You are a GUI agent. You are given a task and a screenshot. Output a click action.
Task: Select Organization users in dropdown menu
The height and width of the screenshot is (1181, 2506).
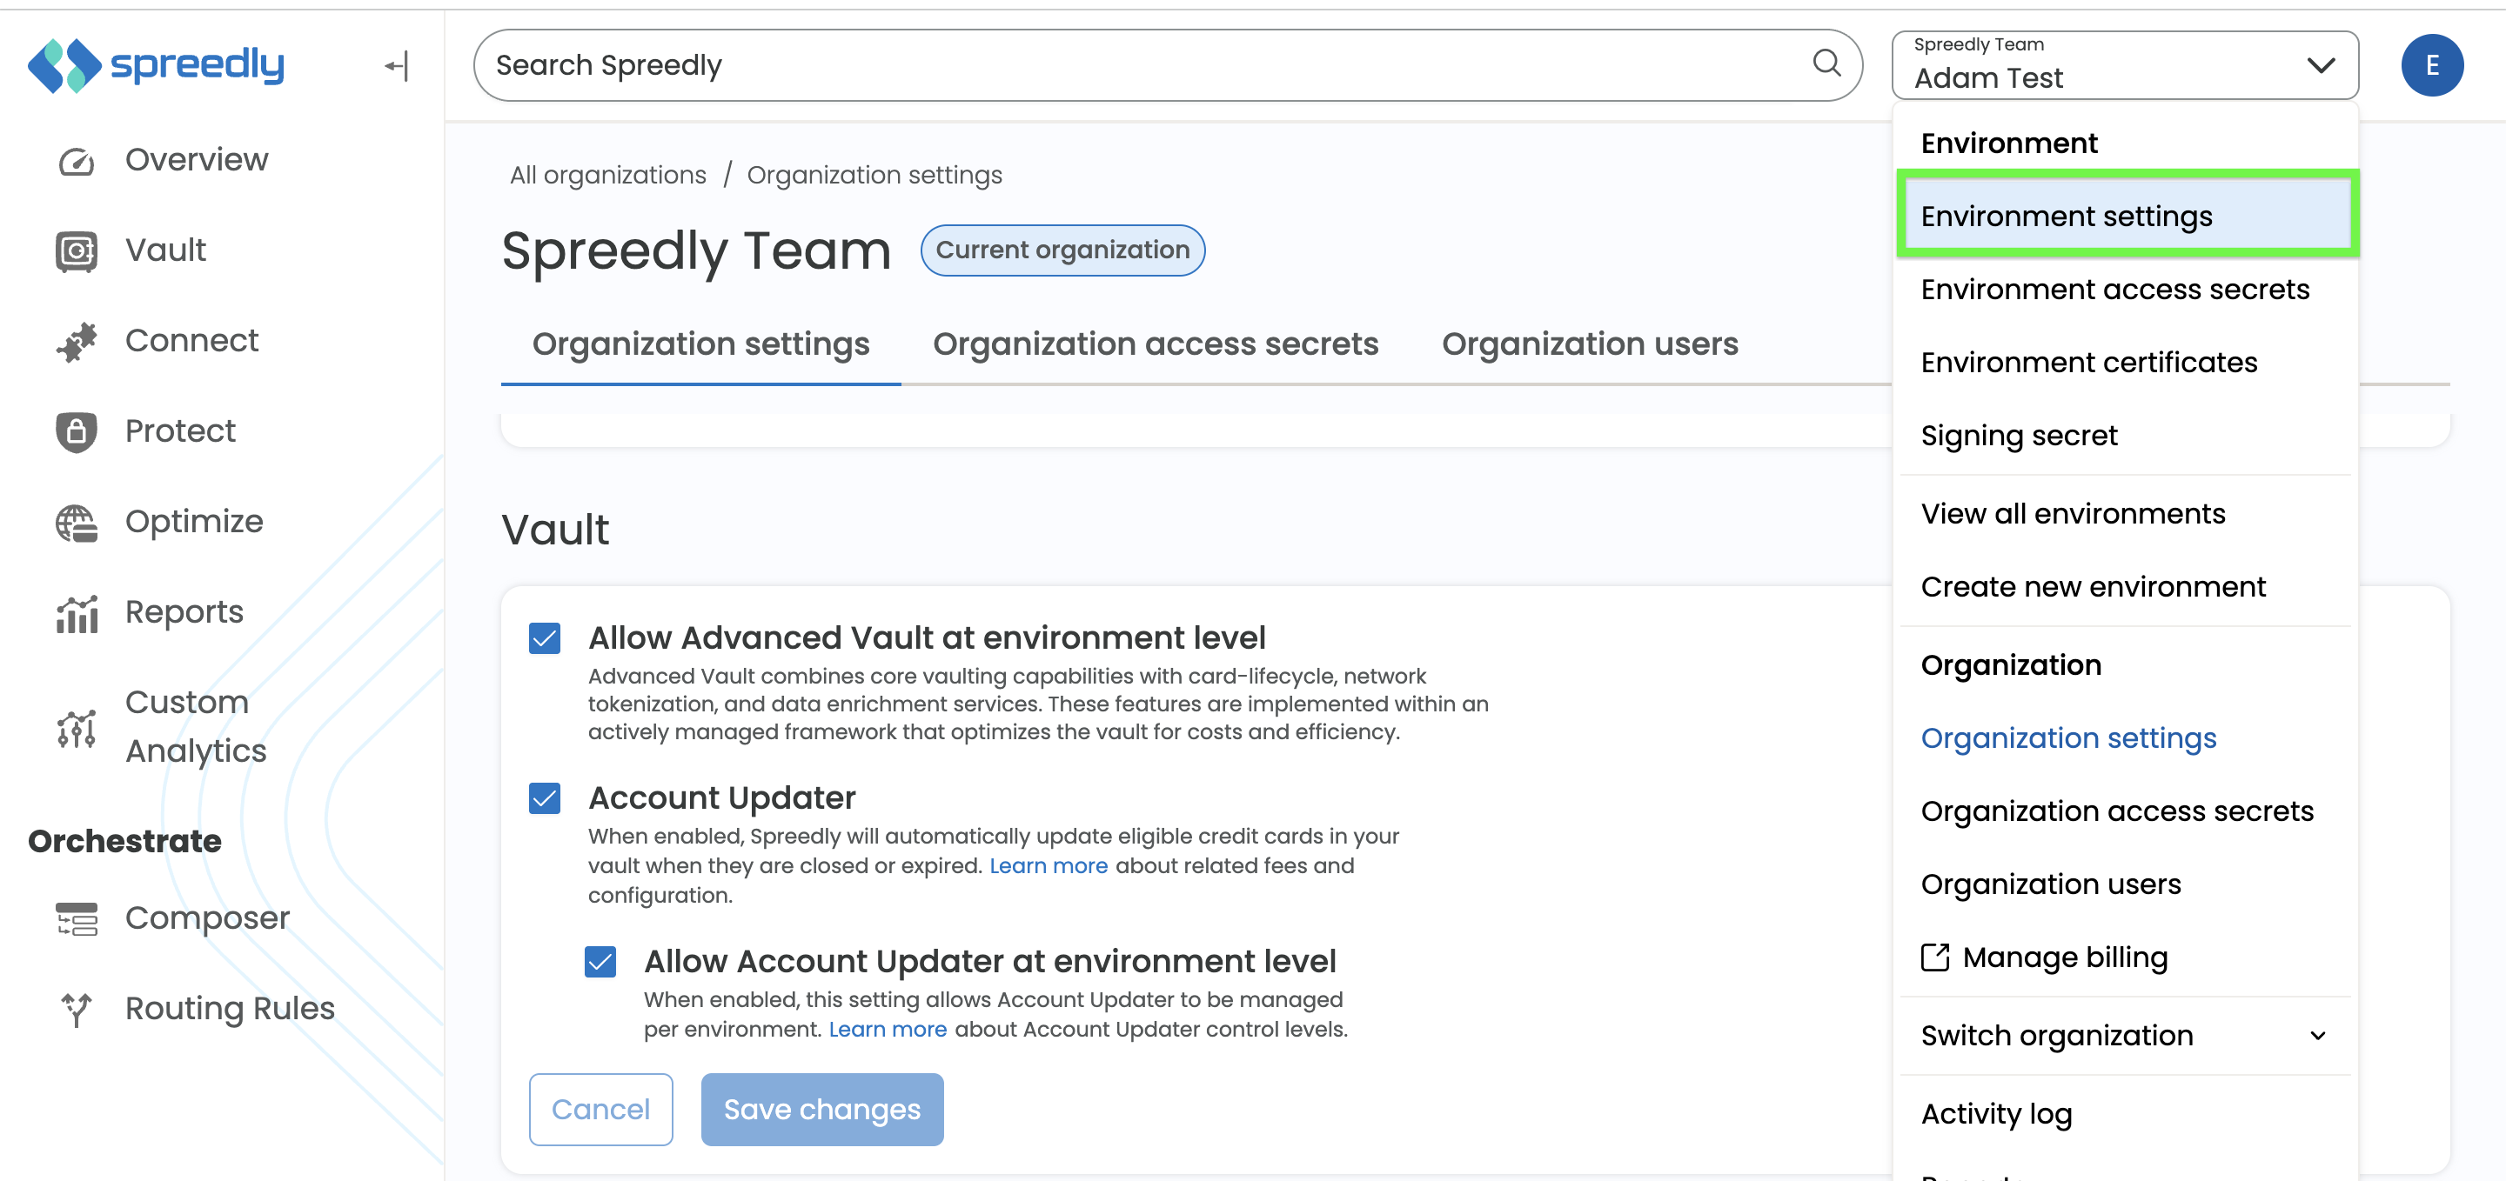pyautogui.click(x=2125, y=884)
